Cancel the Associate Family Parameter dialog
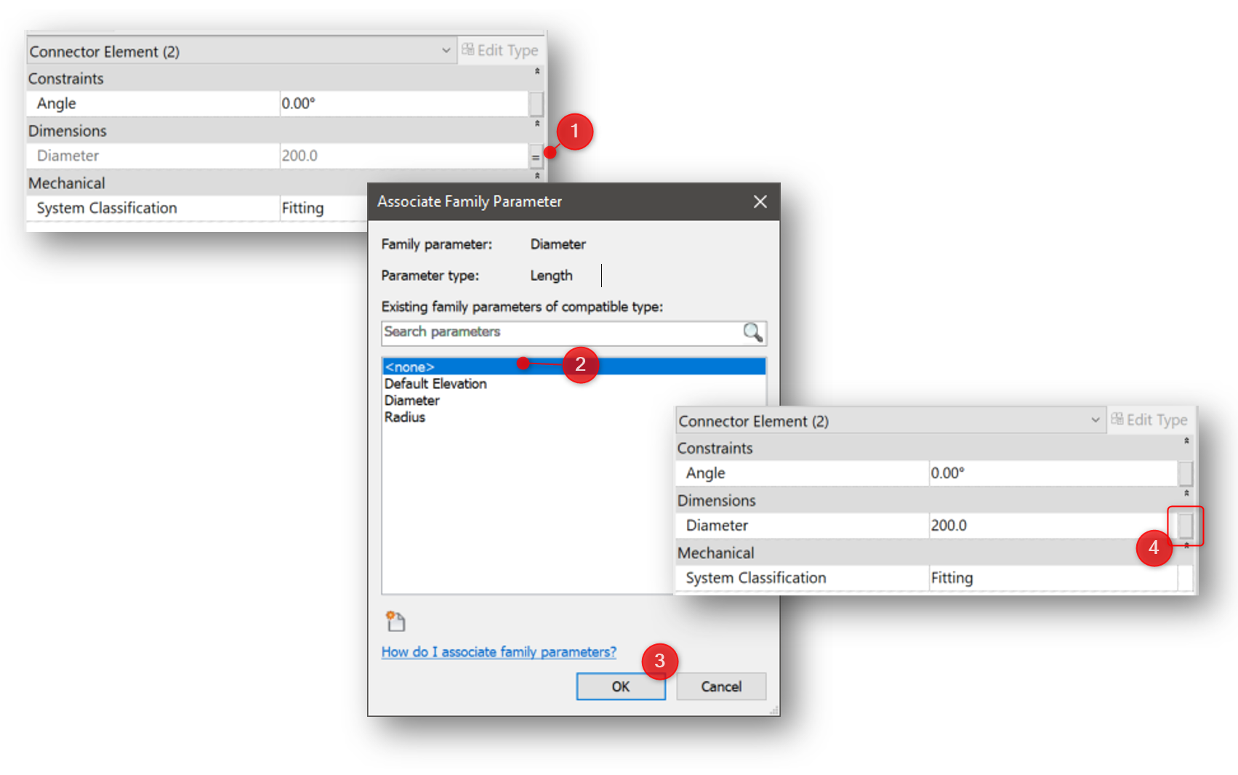This screenshot has width=1238, height=775. click(x=720, y=686)
